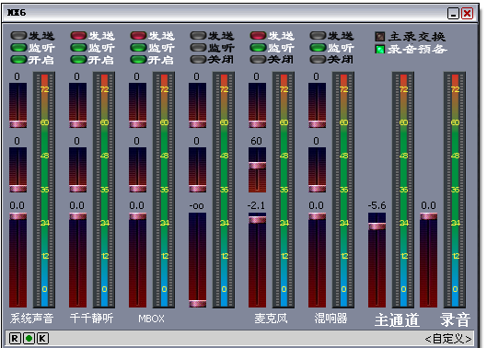Click the MBOX channel label

point(151,319)
